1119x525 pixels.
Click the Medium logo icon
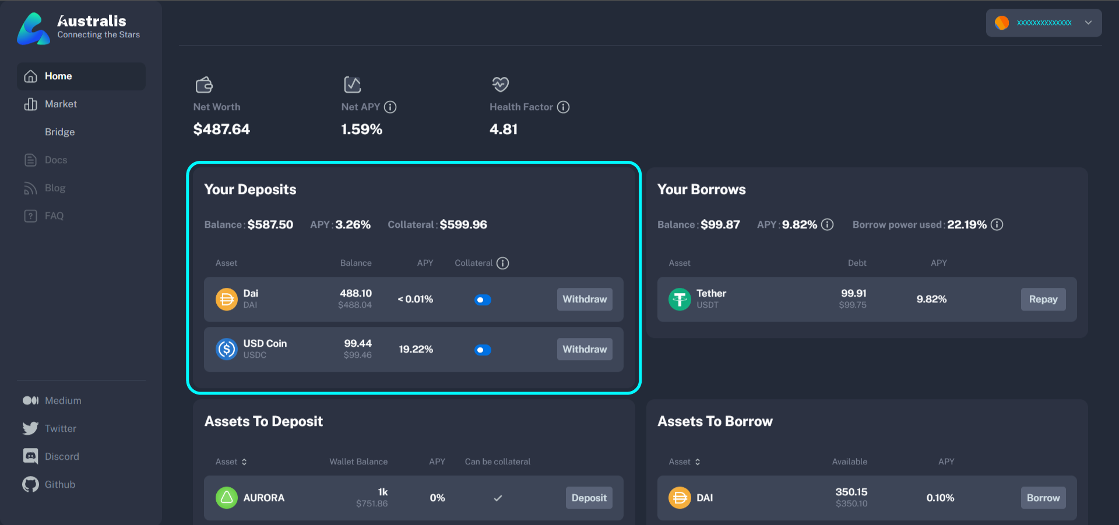(x=31, y=400)
